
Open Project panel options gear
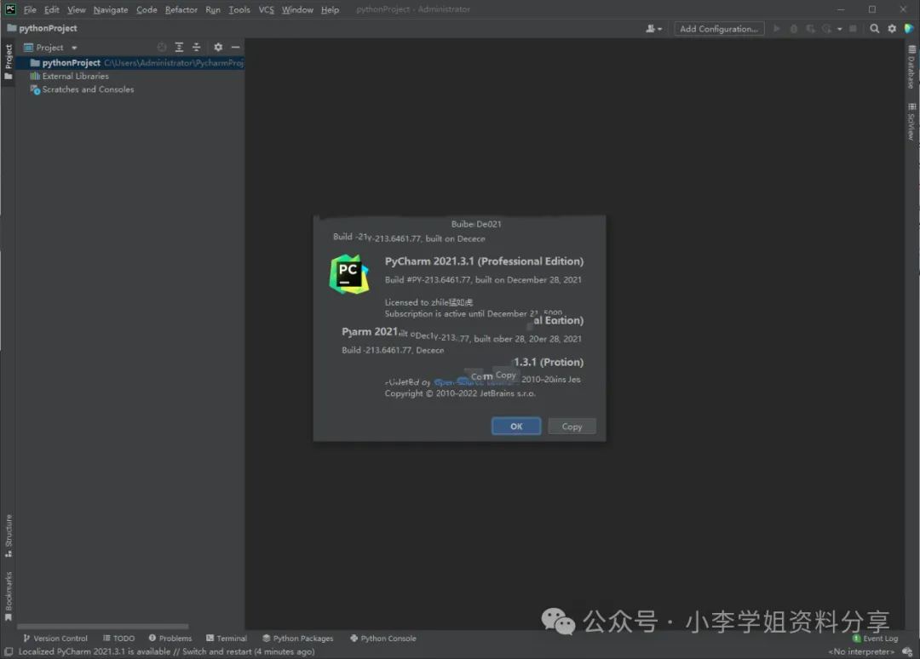218,47
